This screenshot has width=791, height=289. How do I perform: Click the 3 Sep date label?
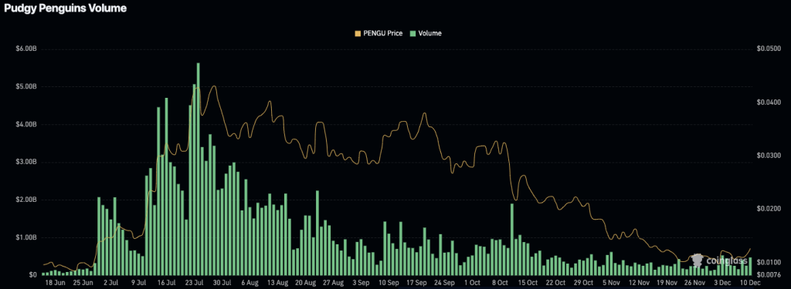tap(362, 283)
